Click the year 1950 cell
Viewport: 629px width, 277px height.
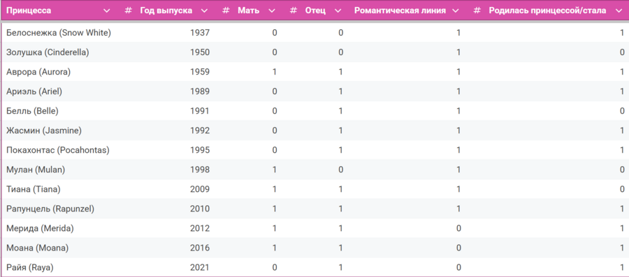(200, 52)
